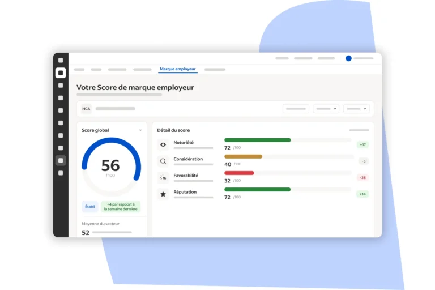
Task: Click the Considération score value 40
Action: [x=228, y=164]
